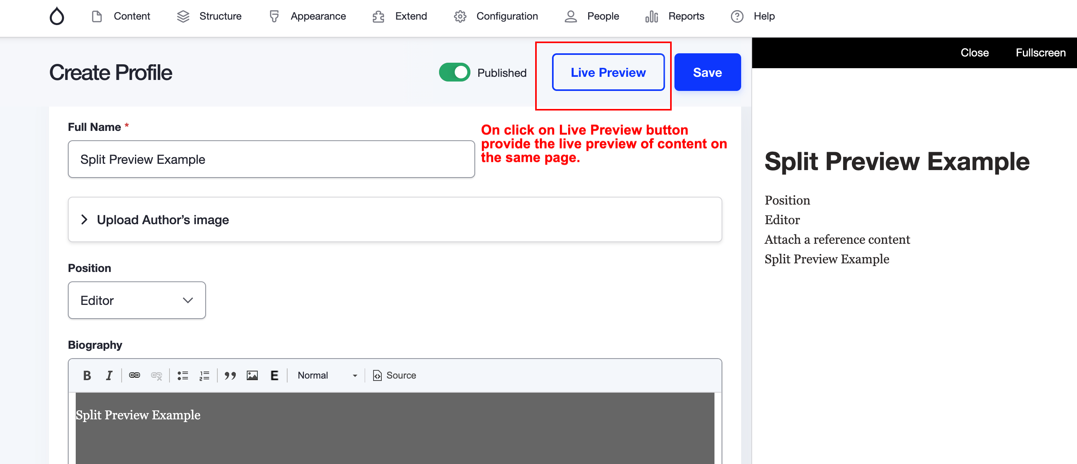This screenshot has width=1077, height=464.
Task: Click the insert link icon
Action: pyautogui.click(x=134, y=375)
